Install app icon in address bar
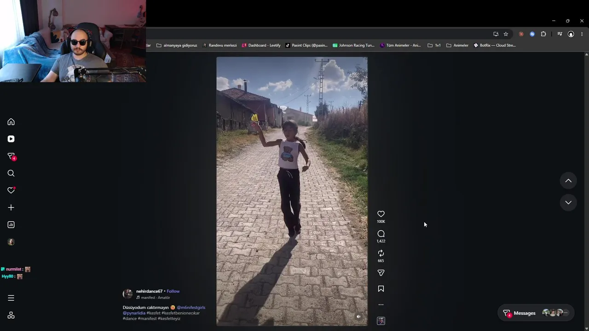Image resolution: width=589 pixels, height=331 pixels. click(496, 34)
